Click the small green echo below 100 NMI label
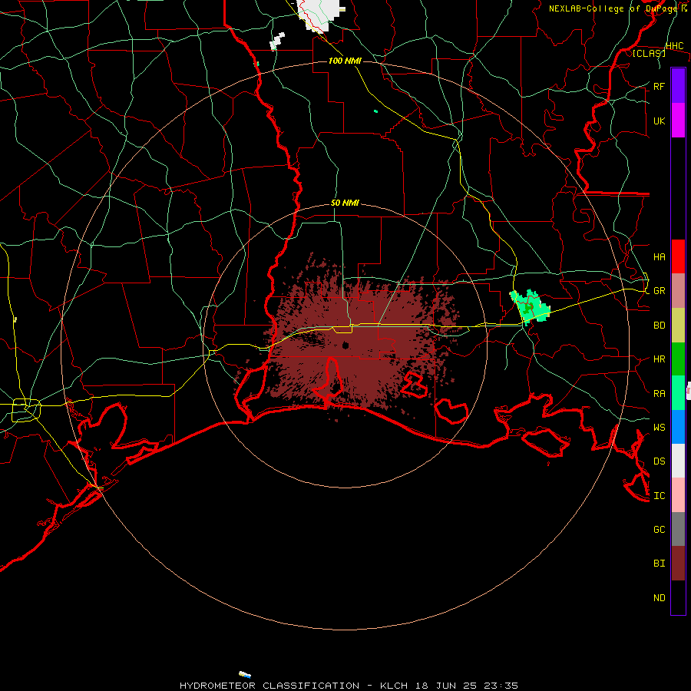691x691 pixels. point(375,111)
